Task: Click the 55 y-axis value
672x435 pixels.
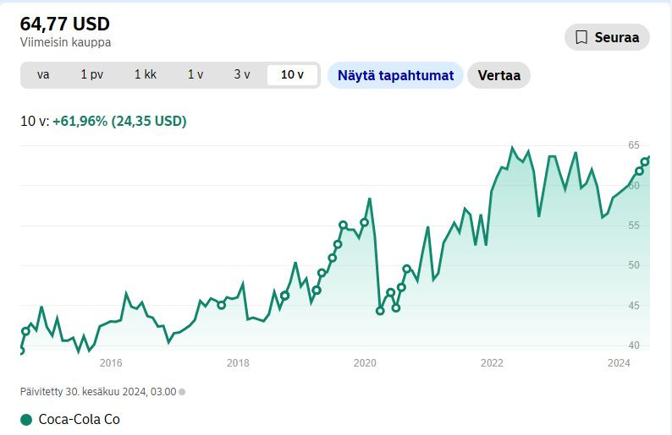Action: coord(634,226)
